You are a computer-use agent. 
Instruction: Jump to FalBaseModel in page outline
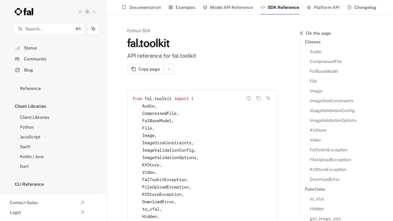(324, 71)
